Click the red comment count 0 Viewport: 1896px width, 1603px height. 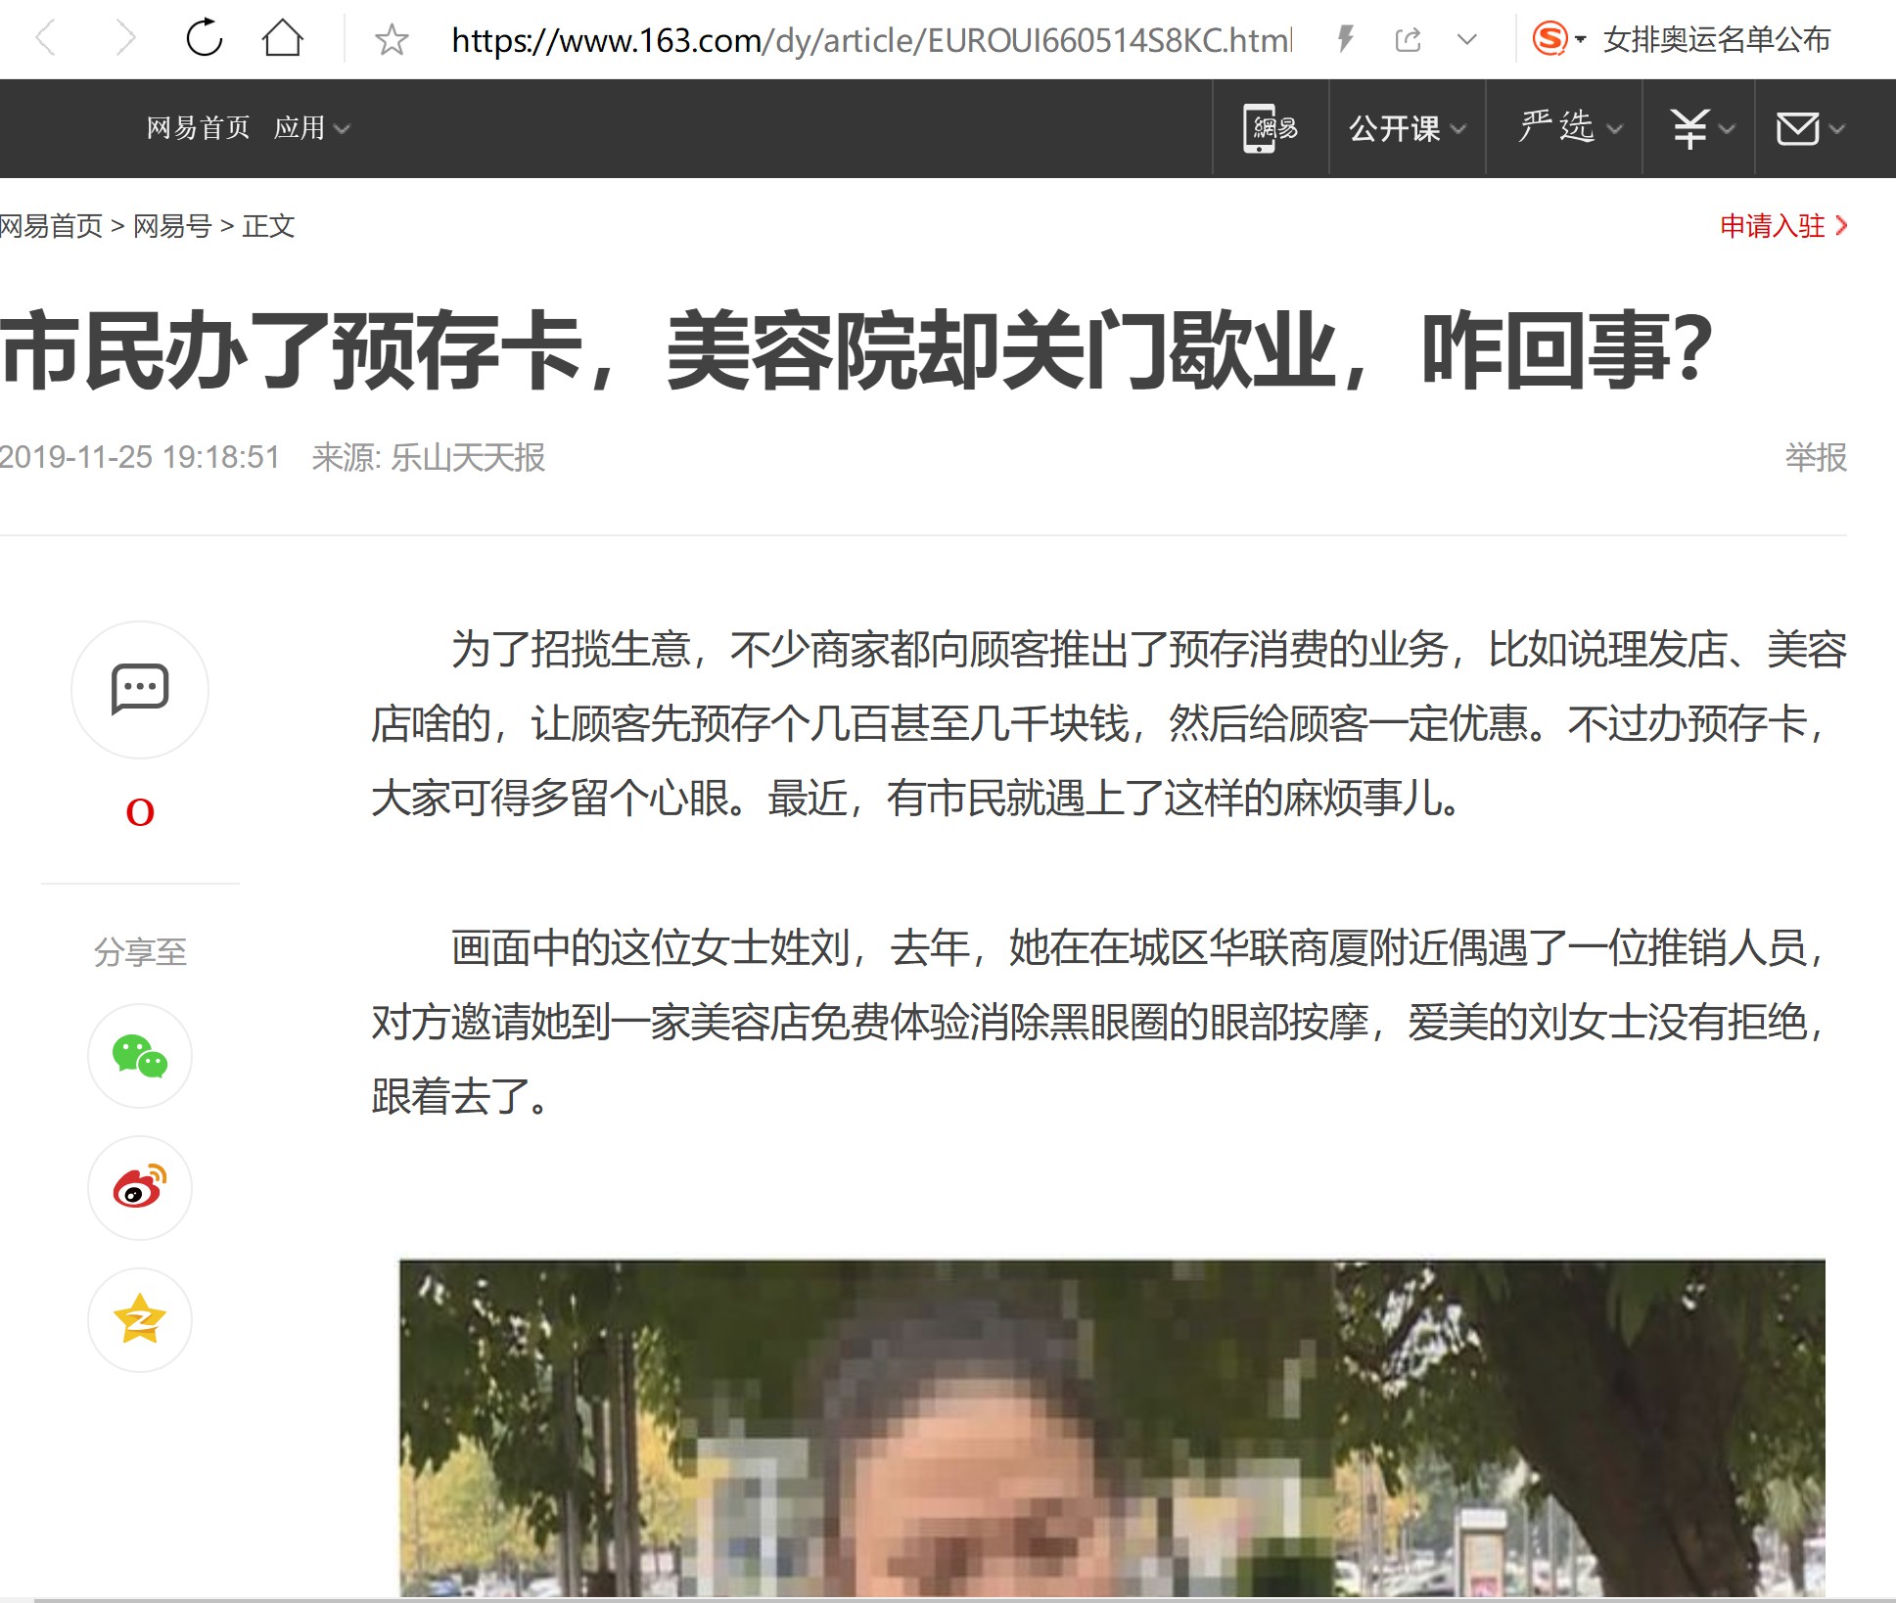click(140, 811)
